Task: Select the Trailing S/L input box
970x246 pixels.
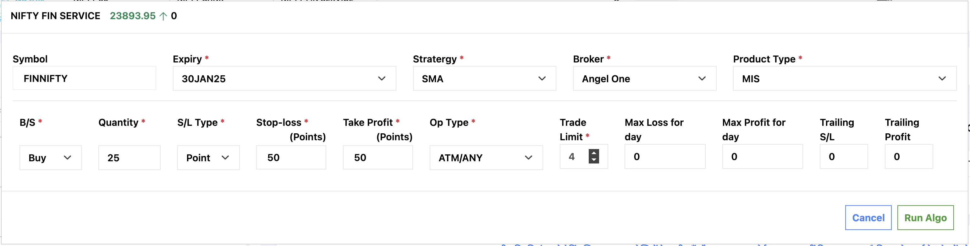Action: point(843,157)
